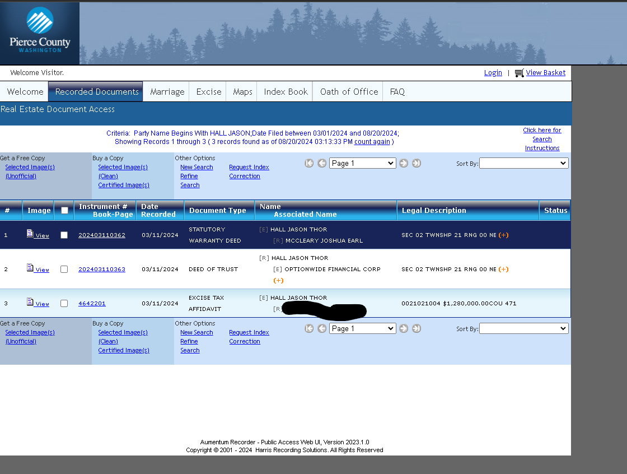
Task: Check the box for Statutory Warranty Deed row
Action: coord(64,235)
